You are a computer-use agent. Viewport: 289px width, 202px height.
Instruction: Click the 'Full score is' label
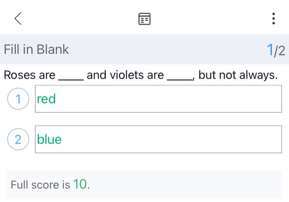(x=40, y=185)
